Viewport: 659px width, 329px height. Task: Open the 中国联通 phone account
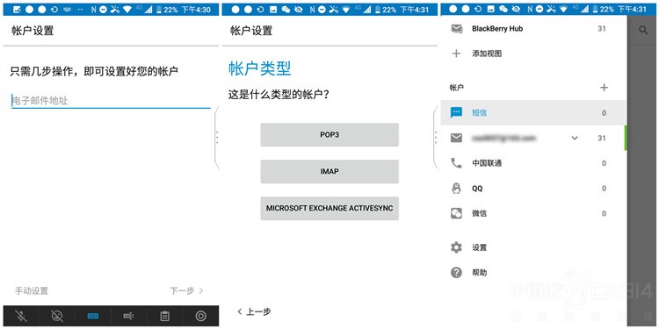533,163
